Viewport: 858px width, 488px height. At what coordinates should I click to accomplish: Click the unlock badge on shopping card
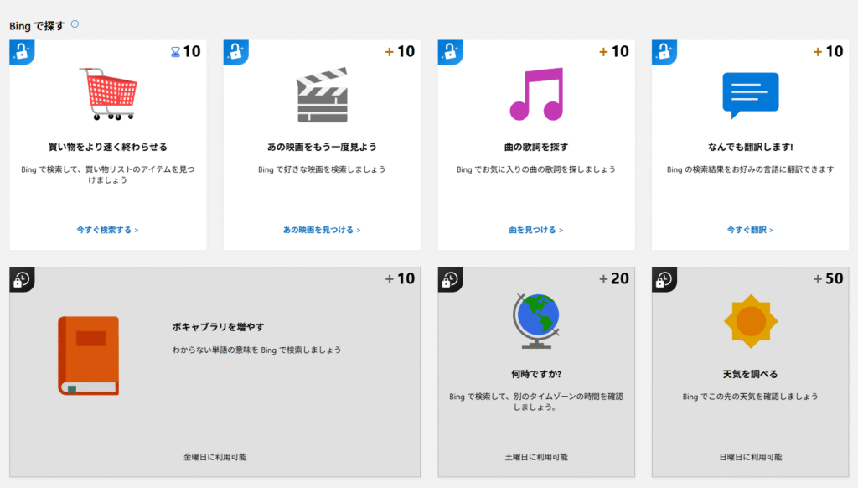[22, 52]
